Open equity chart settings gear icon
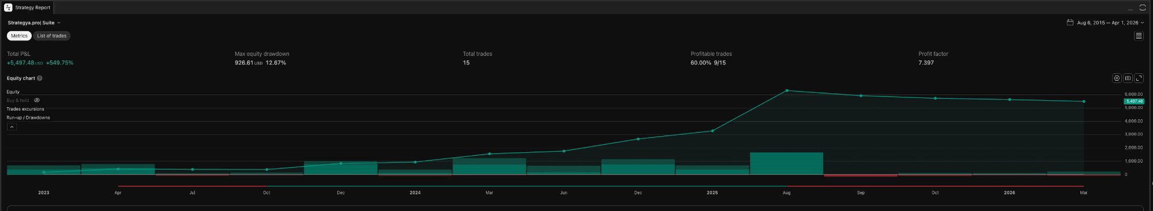Screen dimensions: 1153x211 [1117, 78]
